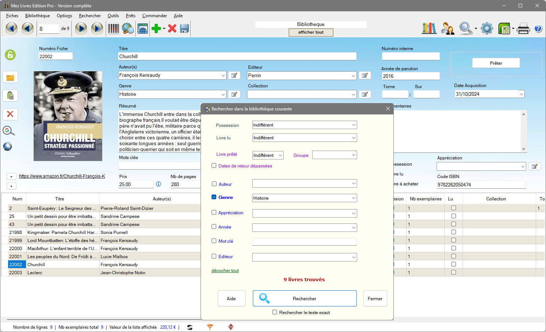Image resolution: width=546 pixels, height=332 pixels.
Task: Click the printer icon
Action: tap(523, 28)
